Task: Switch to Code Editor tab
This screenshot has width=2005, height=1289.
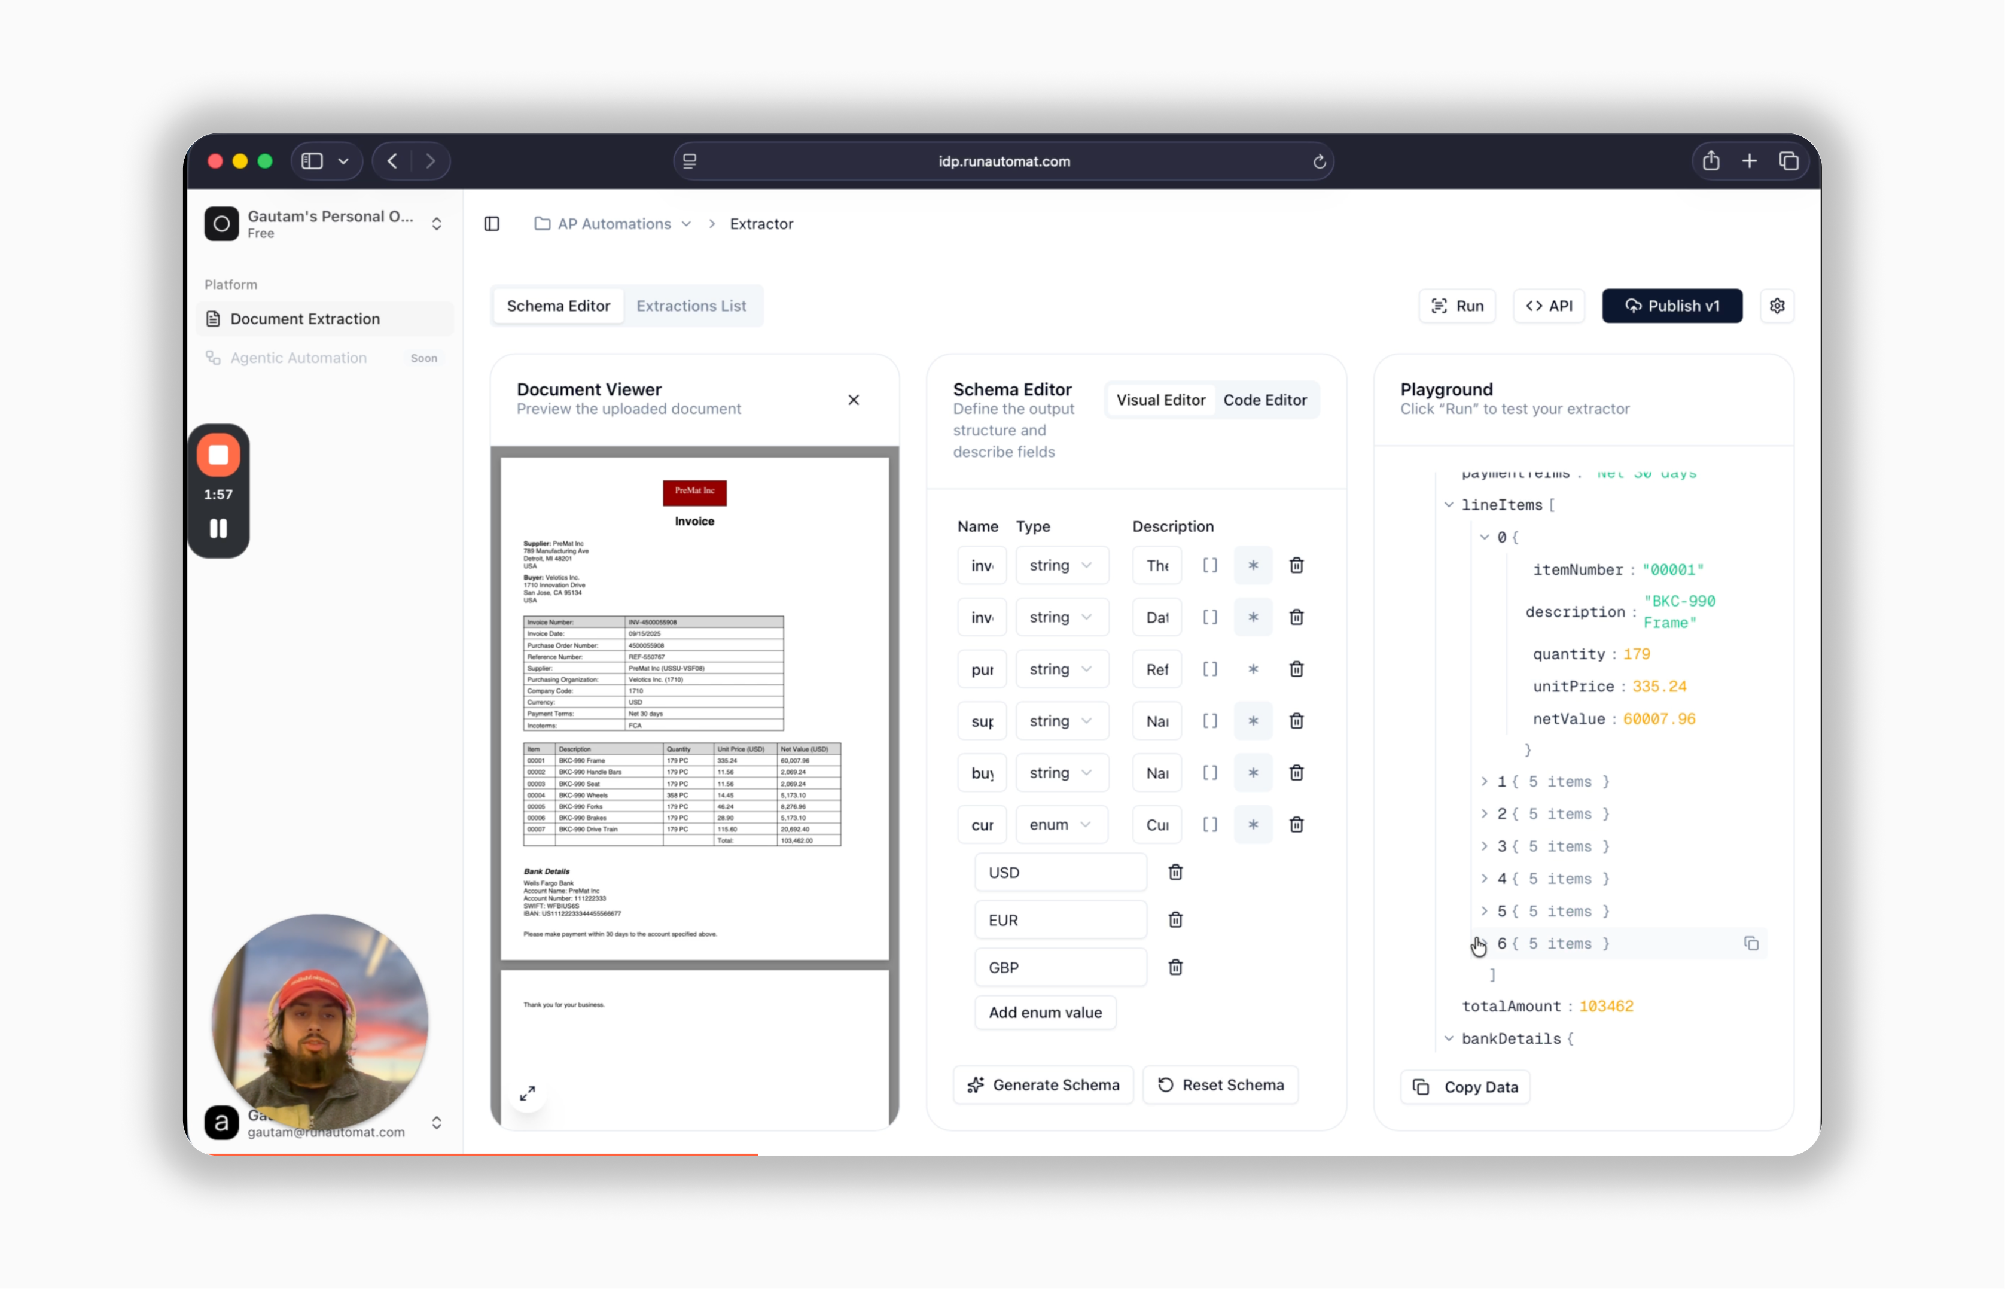Action: click(1263, 399)
